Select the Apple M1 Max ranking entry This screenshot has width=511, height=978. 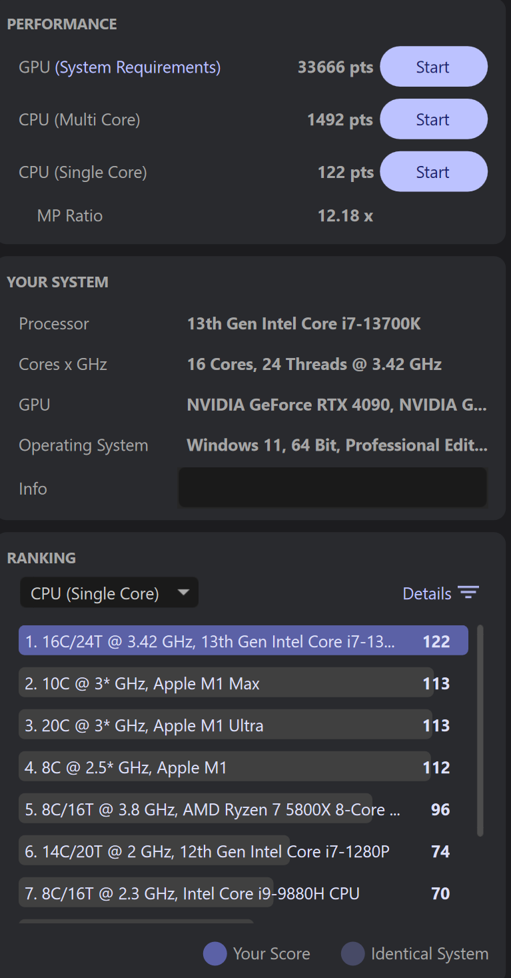[225, 683]
